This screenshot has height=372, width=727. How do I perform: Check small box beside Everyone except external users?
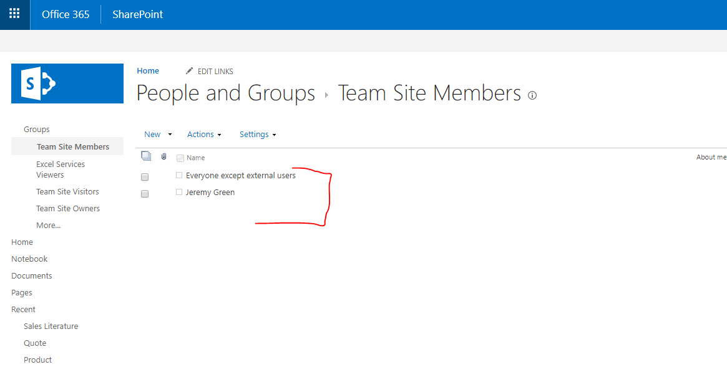click(179, 175)
